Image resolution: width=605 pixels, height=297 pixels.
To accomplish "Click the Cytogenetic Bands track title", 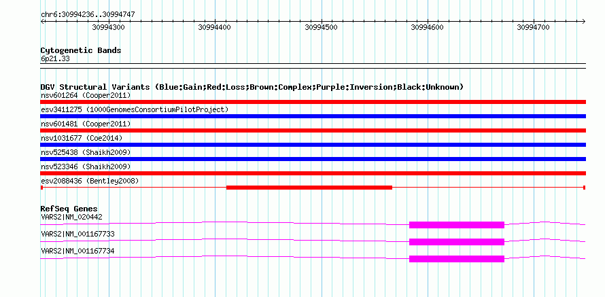I will (x=81, y=50).
